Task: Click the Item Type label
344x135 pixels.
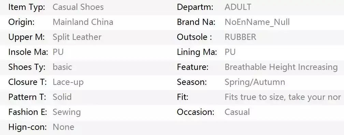Action: (x=27, y=7)
